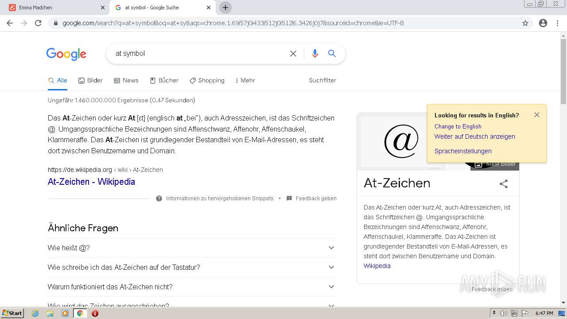The image size is (567, 319).
Task: Click Feedback geben under knowledge panel
Action: point(492,289)
